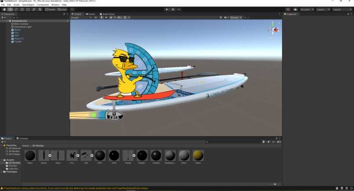Screen dimensions: 354x191
Task: Click the orientation gizmo in Scene view
Action: [x=273, y=29]
